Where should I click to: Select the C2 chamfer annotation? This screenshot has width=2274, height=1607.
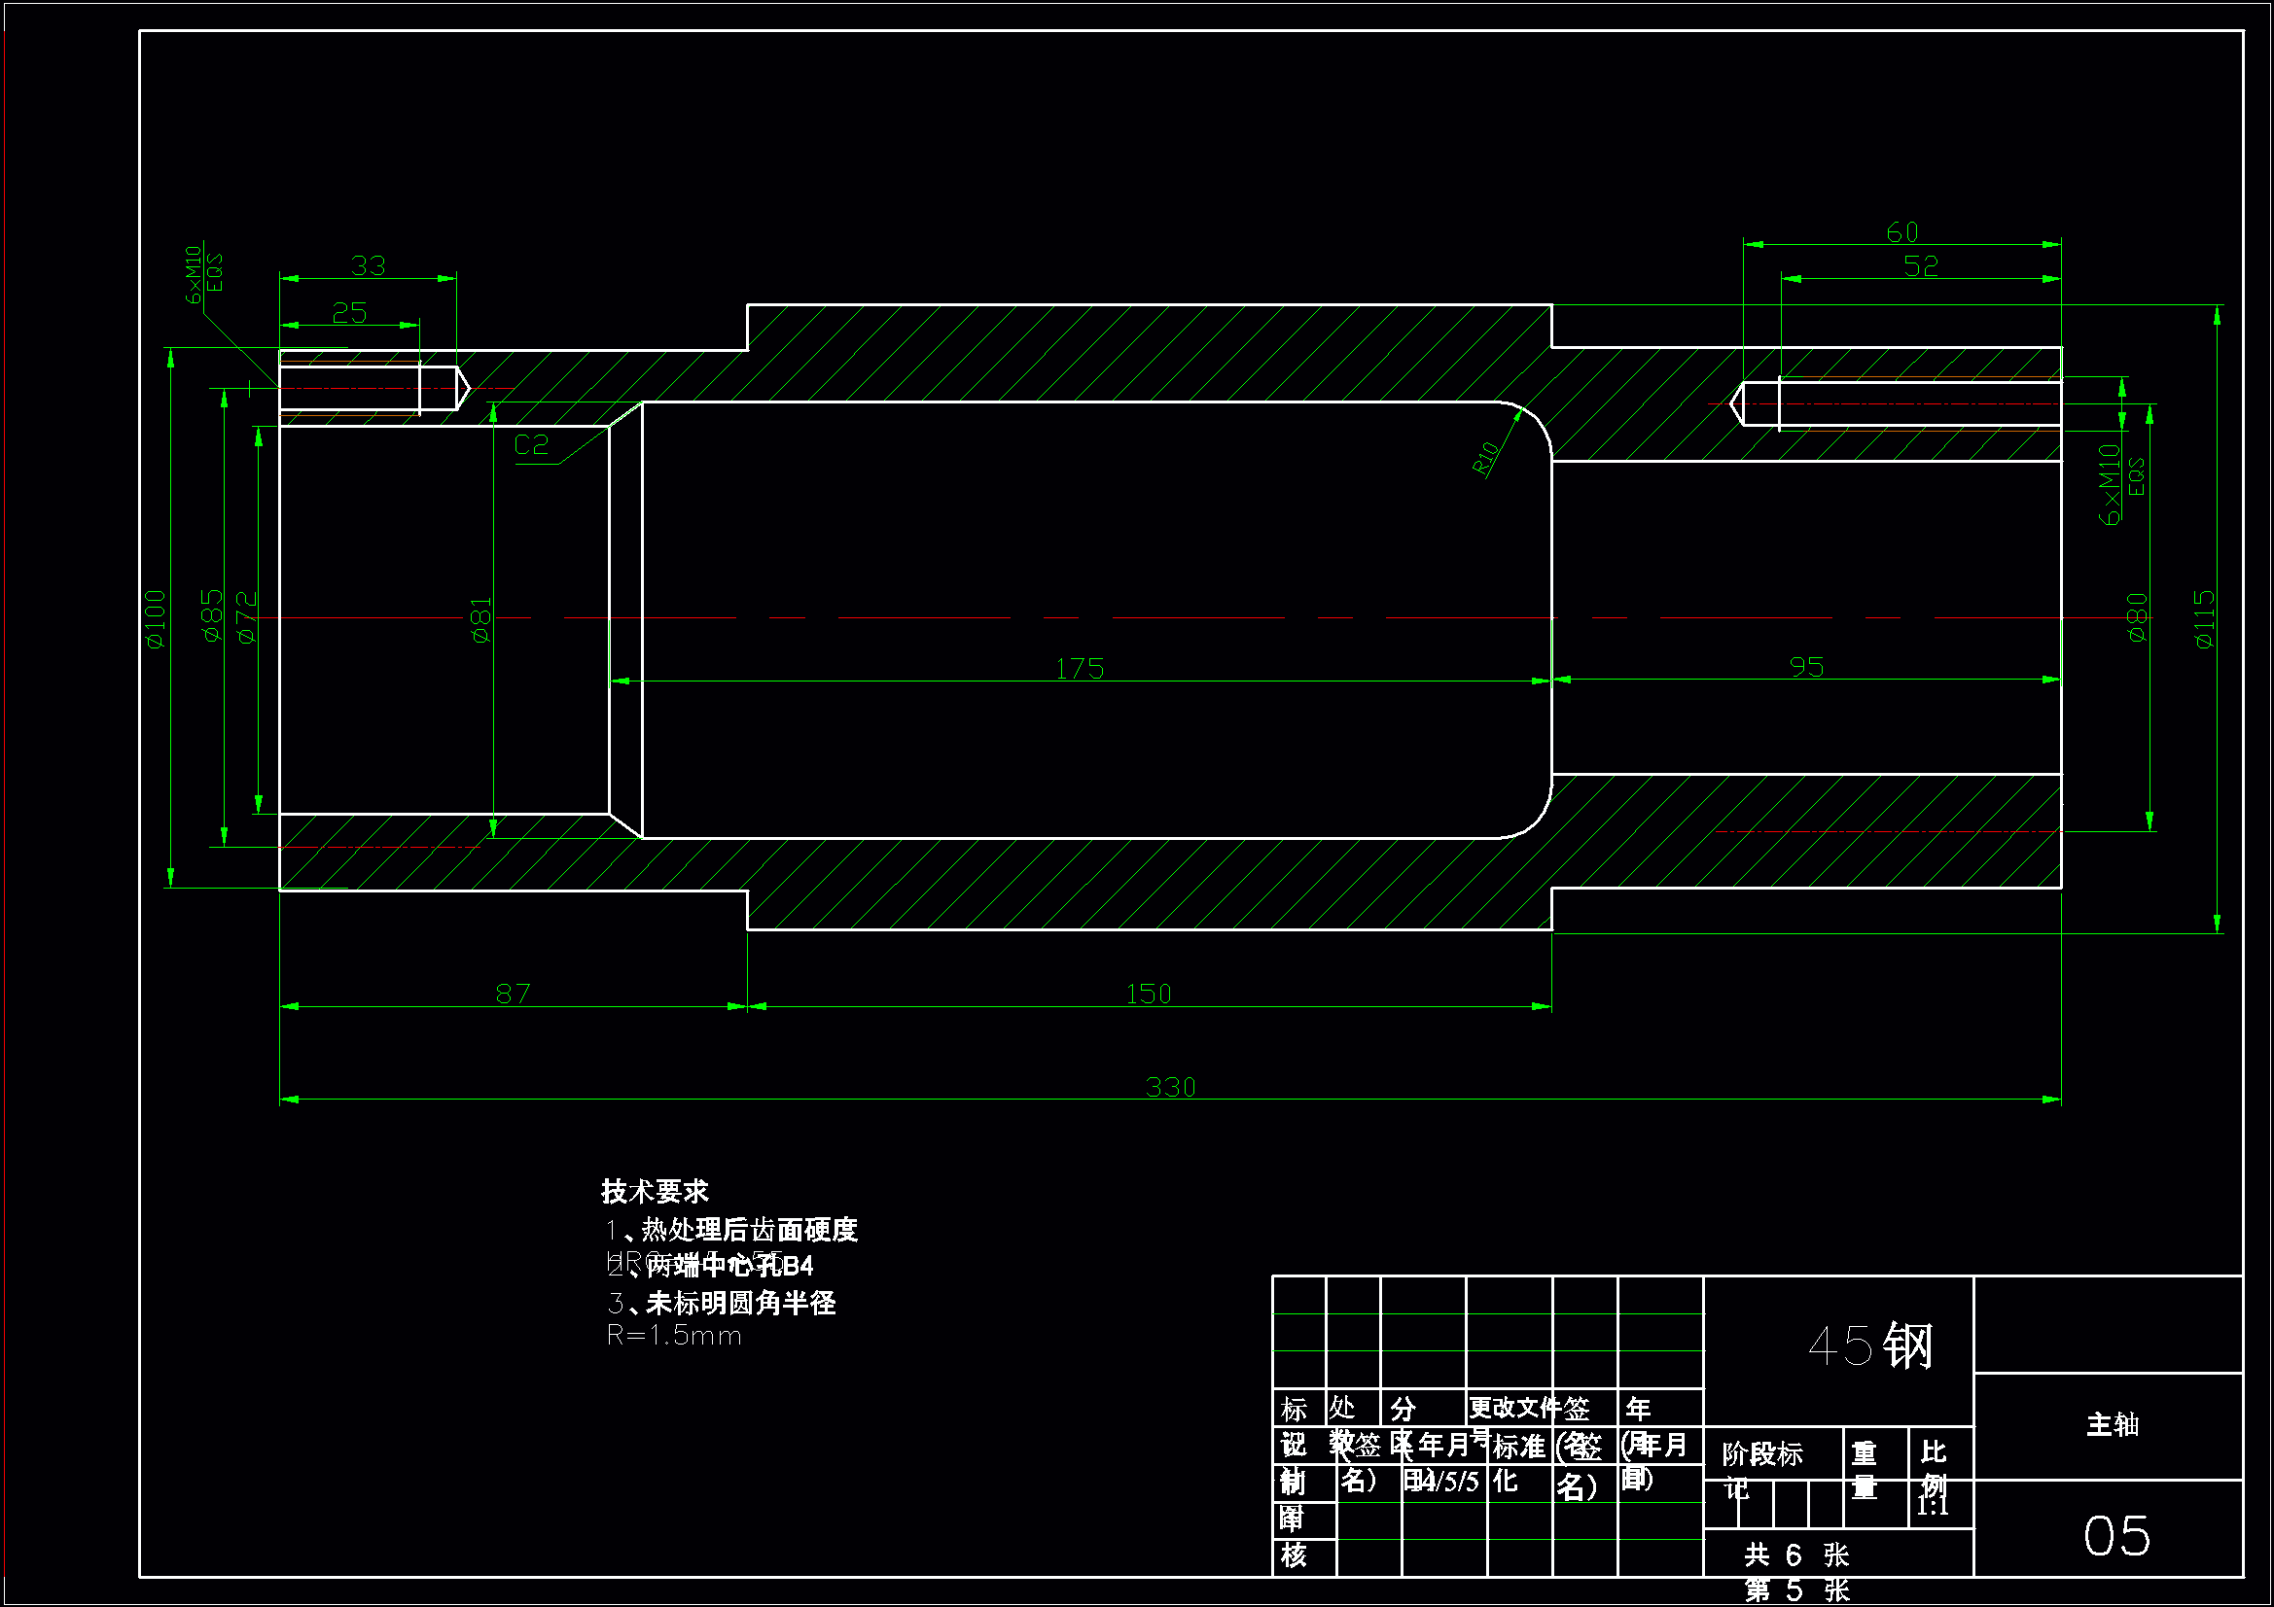point(531,445)
